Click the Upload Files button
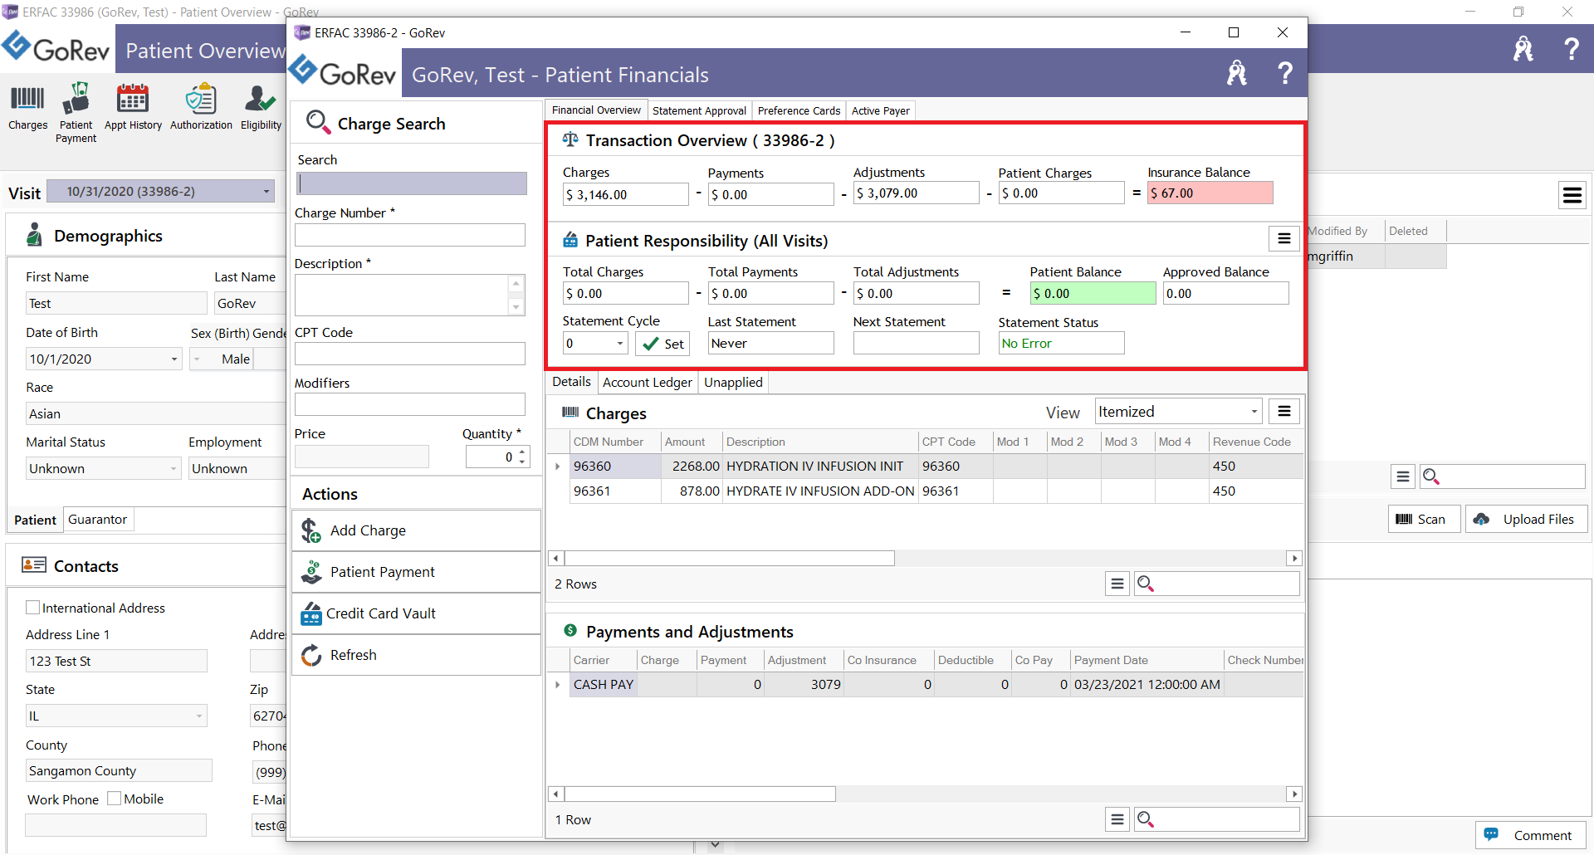This screenshot has width=1594, height=855. pos(1526,519)
